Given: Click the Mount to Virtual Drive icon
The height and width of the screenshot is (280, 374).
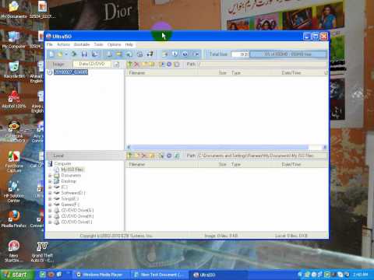Looking at the screenshot, I should pyautogui.click(x=139, y=54).
